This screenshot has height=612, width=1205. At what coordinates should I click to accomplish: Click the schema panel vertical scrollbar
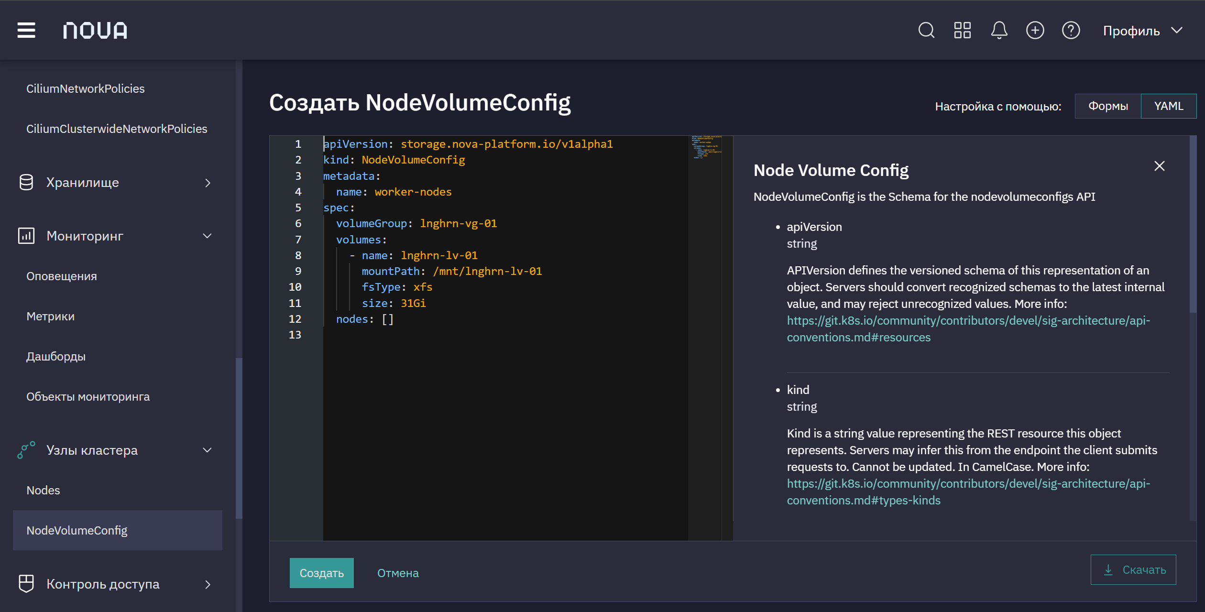[1193, 225]
